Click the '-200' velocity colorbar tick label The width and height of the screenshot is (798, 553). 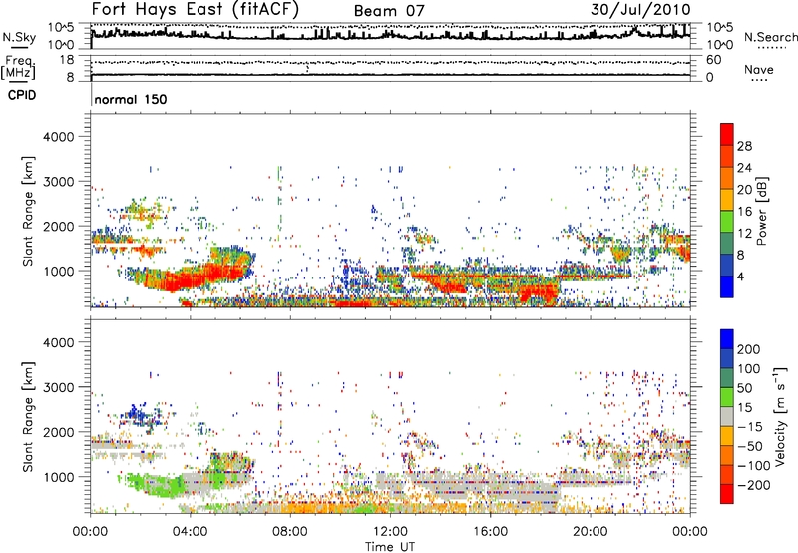pos(753,485)
